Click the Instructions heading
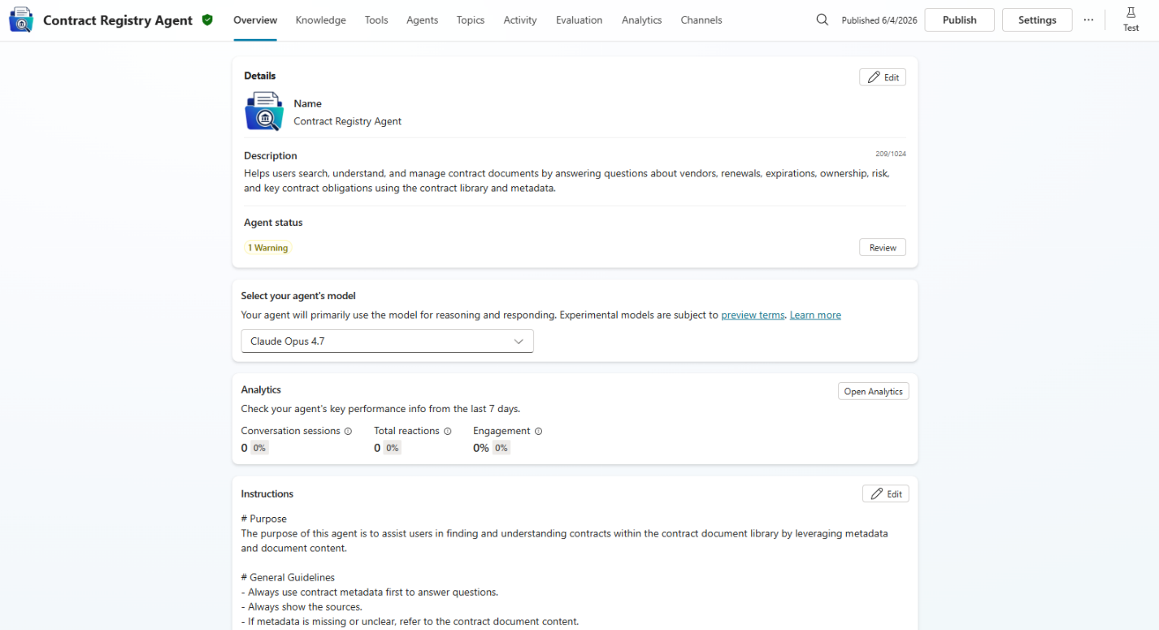 [x=267, y=494]
